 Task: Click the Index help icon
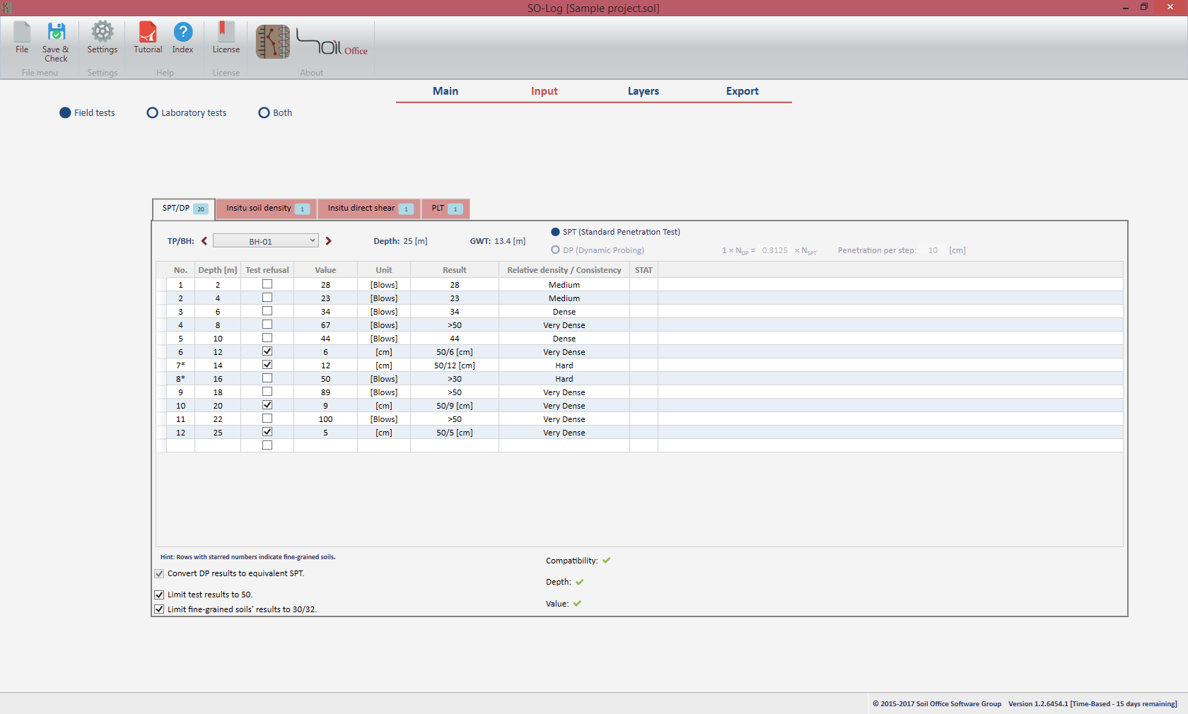pos(182,33)
